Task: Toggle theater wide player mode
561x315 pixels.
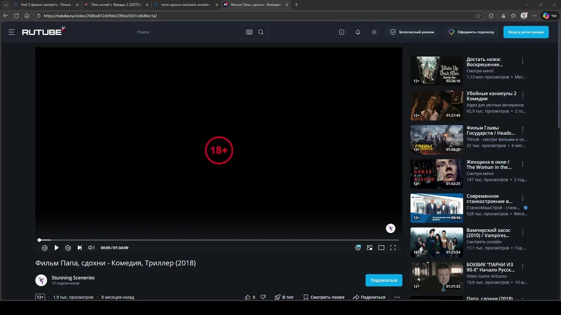Action: [381, 248]
